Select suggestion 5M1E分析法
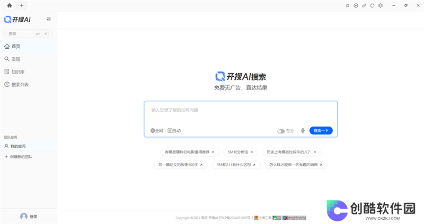 point(241,152)
